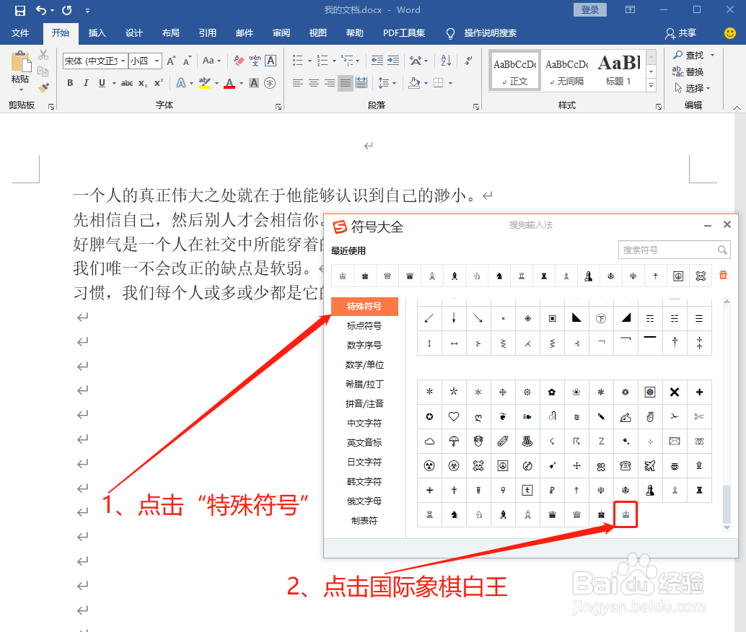The image size is (746, 632).
Task: Switch to the 插入 ribbon tab
Action: click(x=97, y=33)
